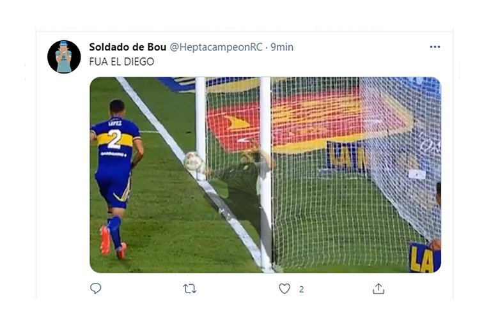The height and width of the screenshot is (327, 491).
Task: Click the display name Soldado de Bou
Action: pyautogui.click(x=127, y=47)
